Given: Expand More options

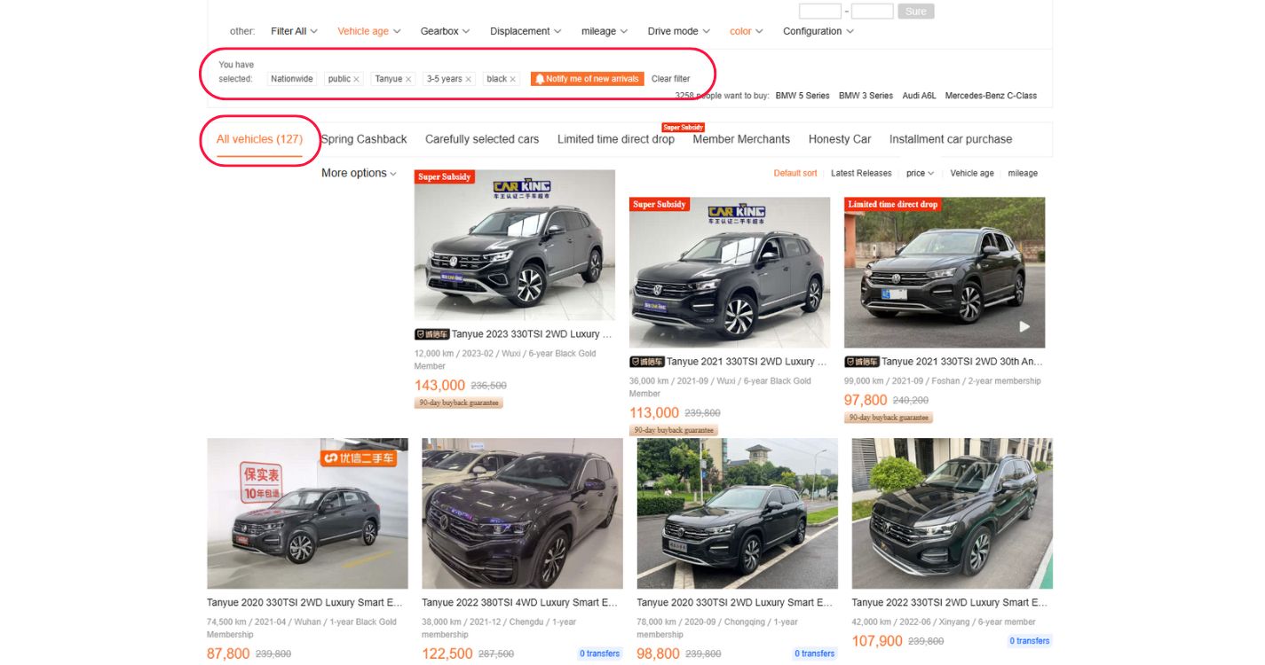Looking at the screenshot, I should tap(359, 173).
